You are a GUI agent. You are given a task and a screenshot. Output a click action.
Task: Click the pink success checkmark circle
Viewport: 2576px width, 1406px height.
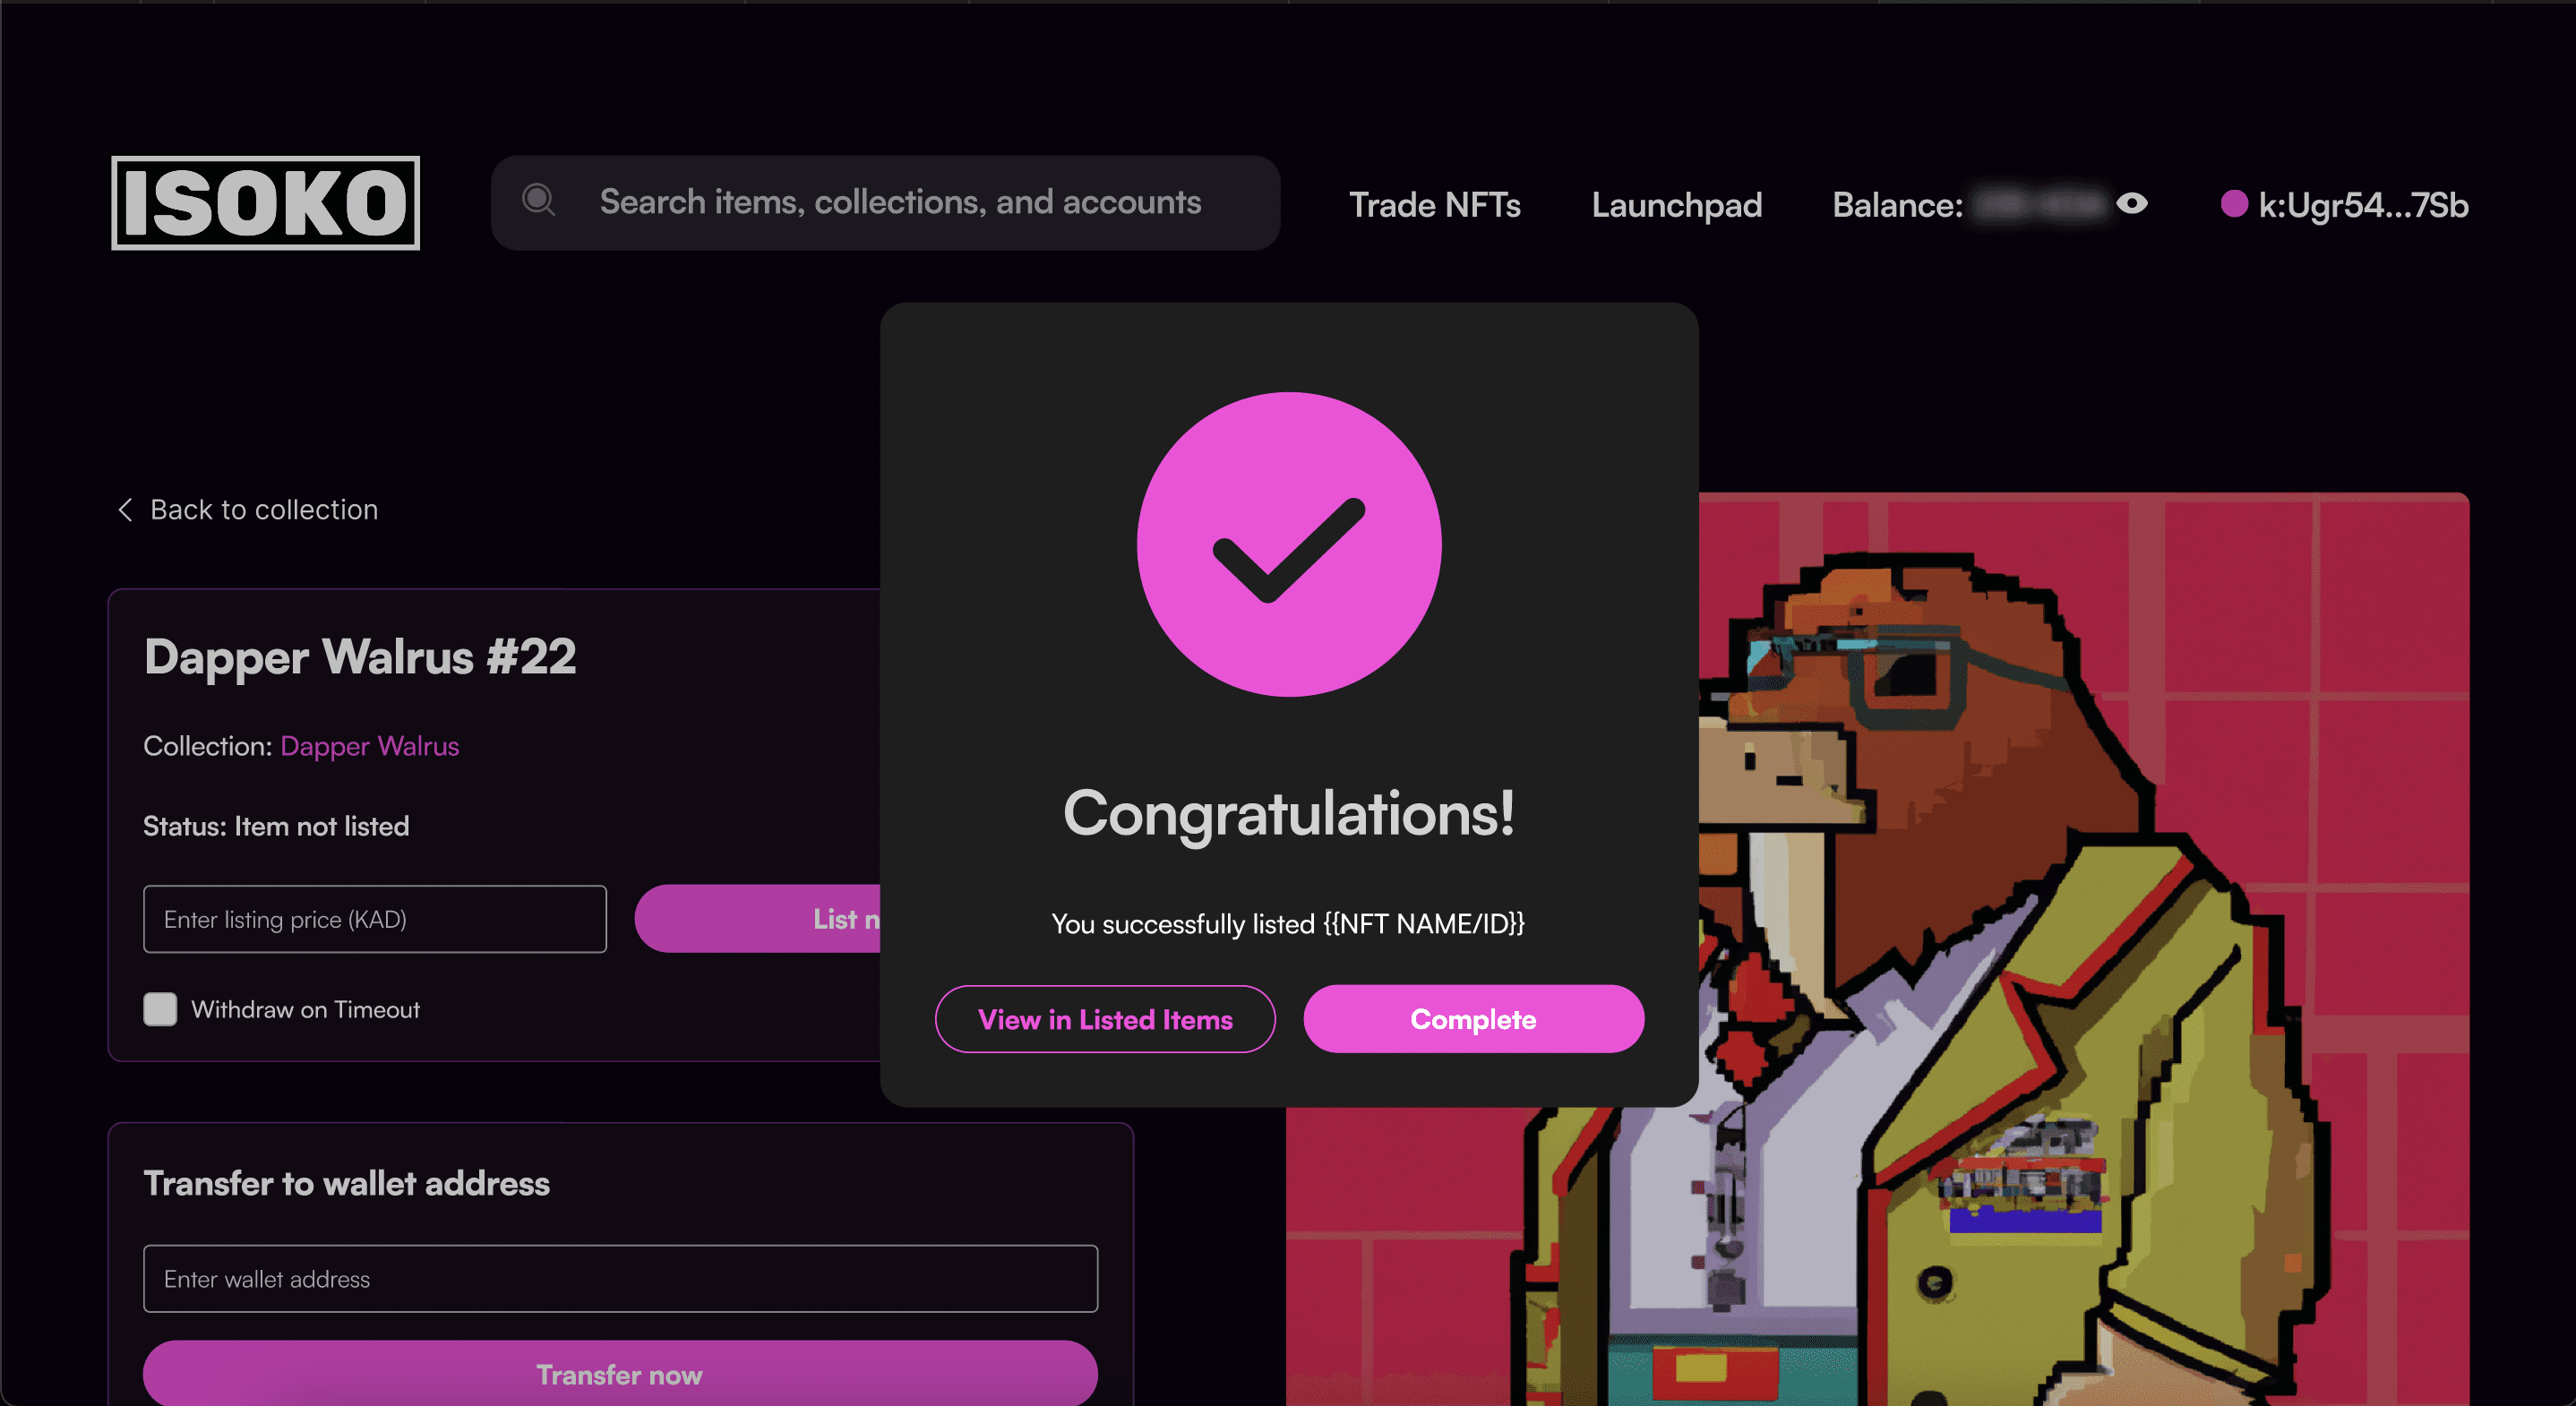point(1288,544)
